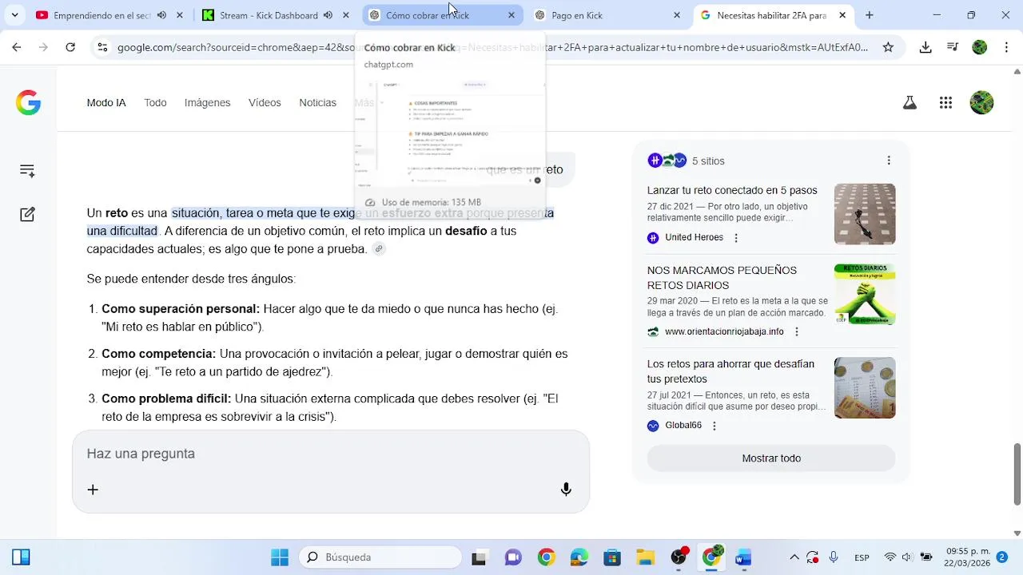Open Microsoft Word from the taskbar
Viewport: 1023px width, 575px height.
point(743,557)
